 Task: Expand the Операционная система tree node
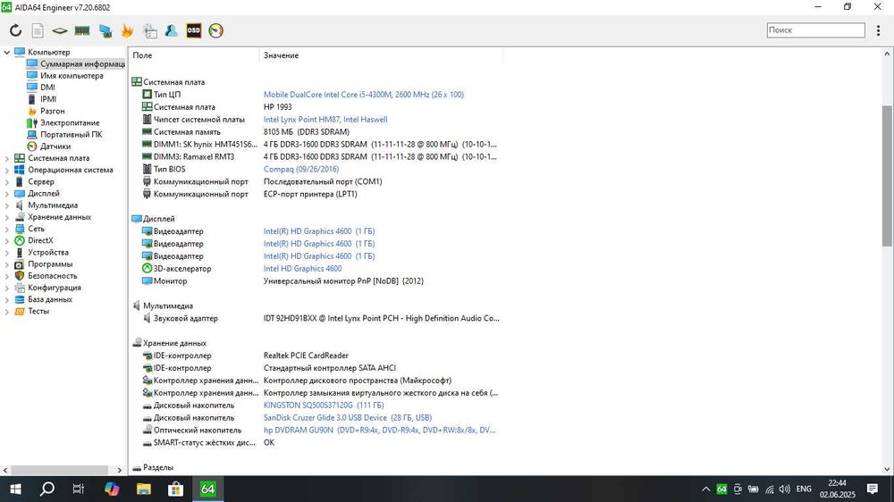7,170
